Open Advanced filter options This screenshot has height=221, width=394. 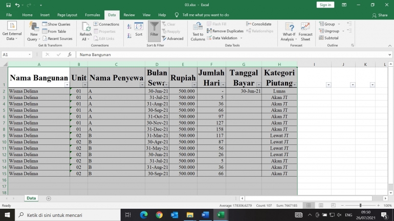click(x=172, y=39)
